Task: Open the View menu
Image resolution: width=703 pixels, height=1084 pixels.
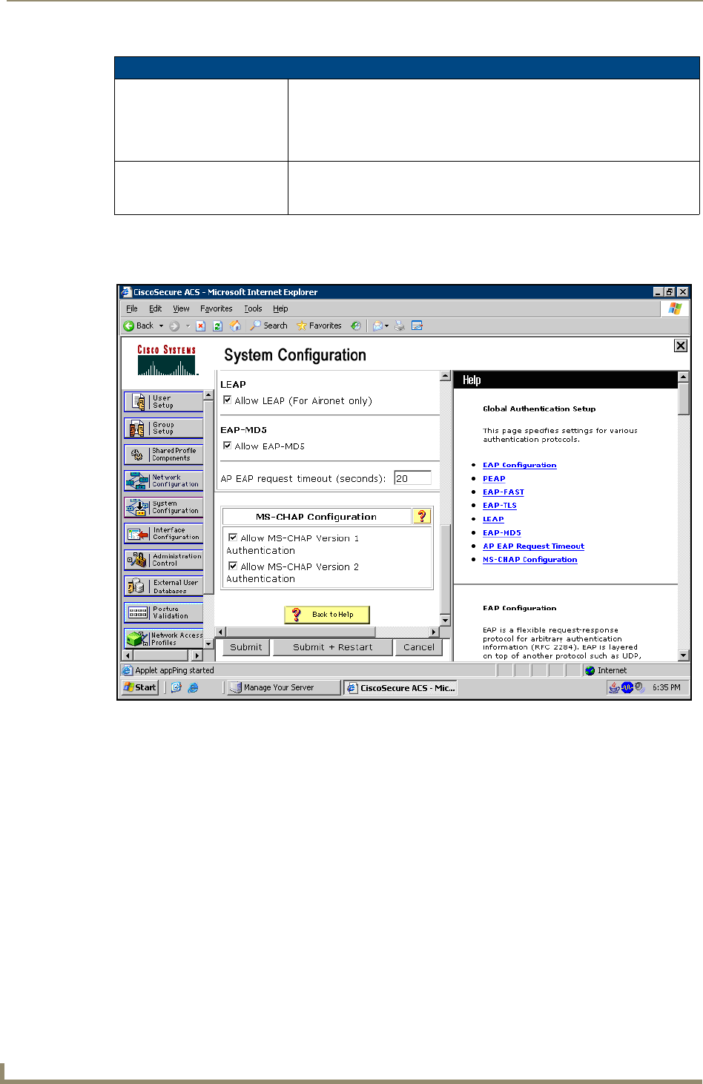Action: (x=181, y=308)
